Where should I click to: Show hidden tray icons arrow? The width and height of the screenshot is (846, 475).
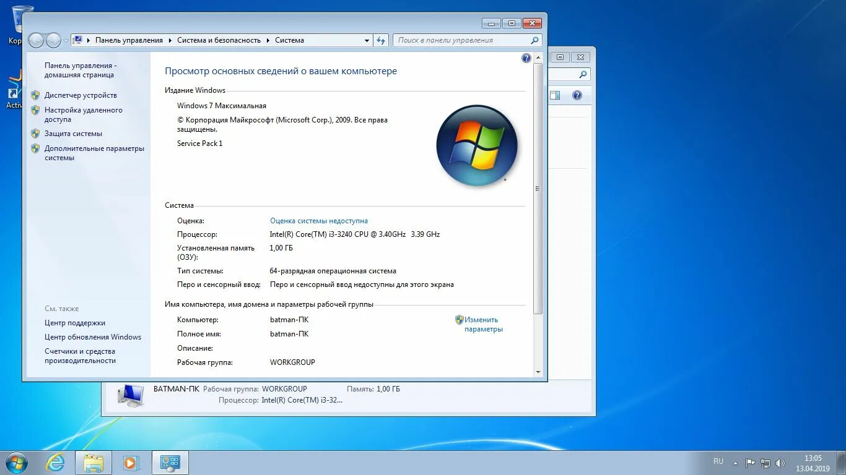[x=735, y=463]
